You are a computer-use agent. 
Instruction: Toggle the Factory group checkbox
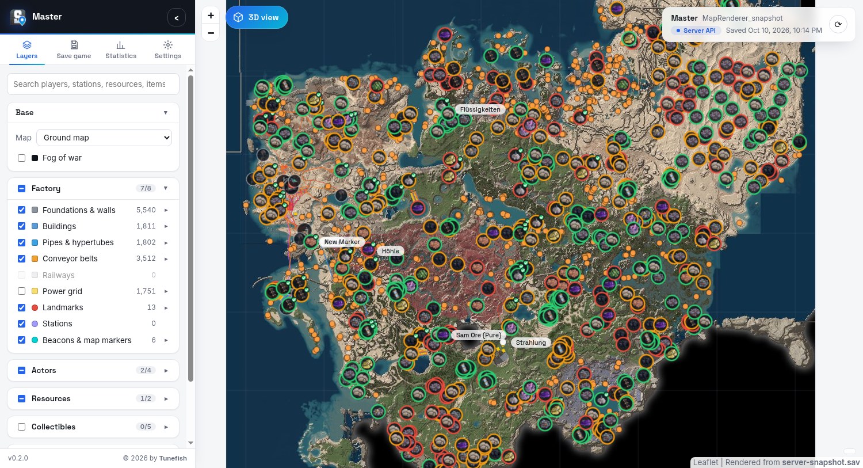click(x=22, y=188)
